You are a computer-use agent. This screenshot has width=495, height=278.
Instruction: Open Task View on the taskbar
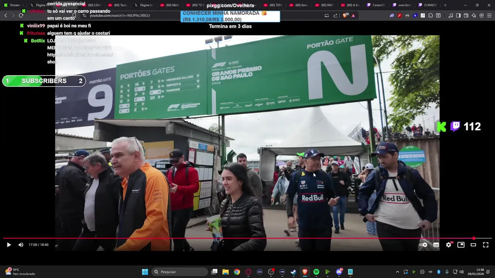(214, 272)
